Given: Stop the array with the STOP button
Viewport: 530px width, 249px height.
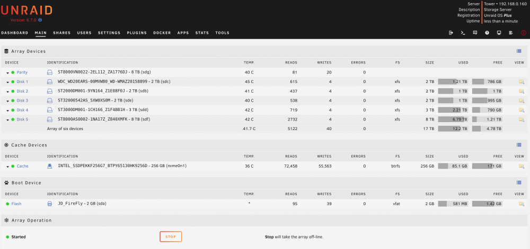Looking at the screenshot, I should 171,236.
